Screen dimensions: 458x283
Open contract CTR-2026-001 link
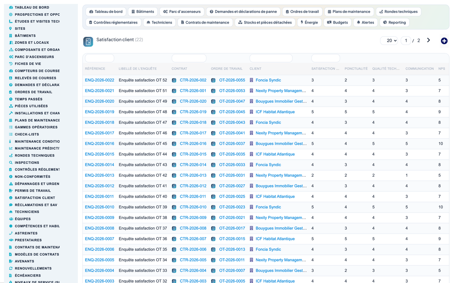pyautogui.click(x=193, y=91)
